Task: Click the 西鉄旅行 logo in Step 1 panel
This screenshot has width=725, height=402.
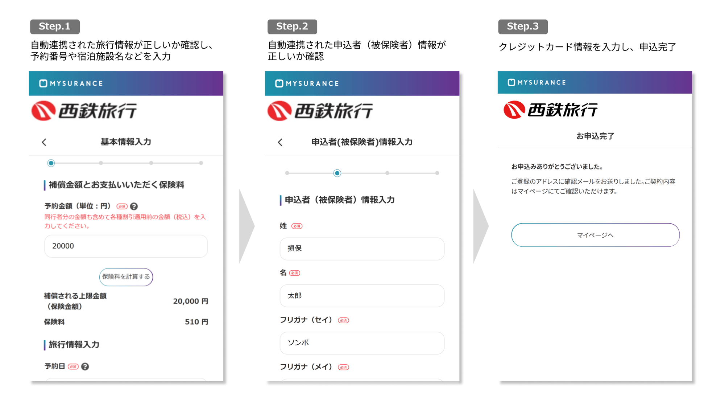Action: (84, 110)
